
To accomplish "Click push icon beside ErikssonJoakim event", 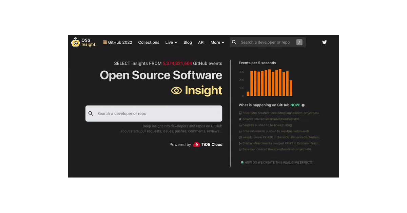I will 240,131.
